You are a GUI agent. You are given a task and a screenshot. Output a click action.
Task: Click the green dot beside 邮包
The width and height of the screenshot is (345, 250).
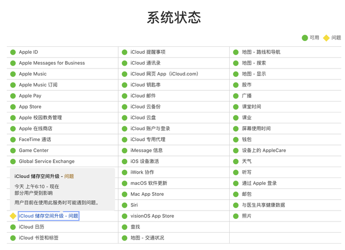[x=236, y=194]
